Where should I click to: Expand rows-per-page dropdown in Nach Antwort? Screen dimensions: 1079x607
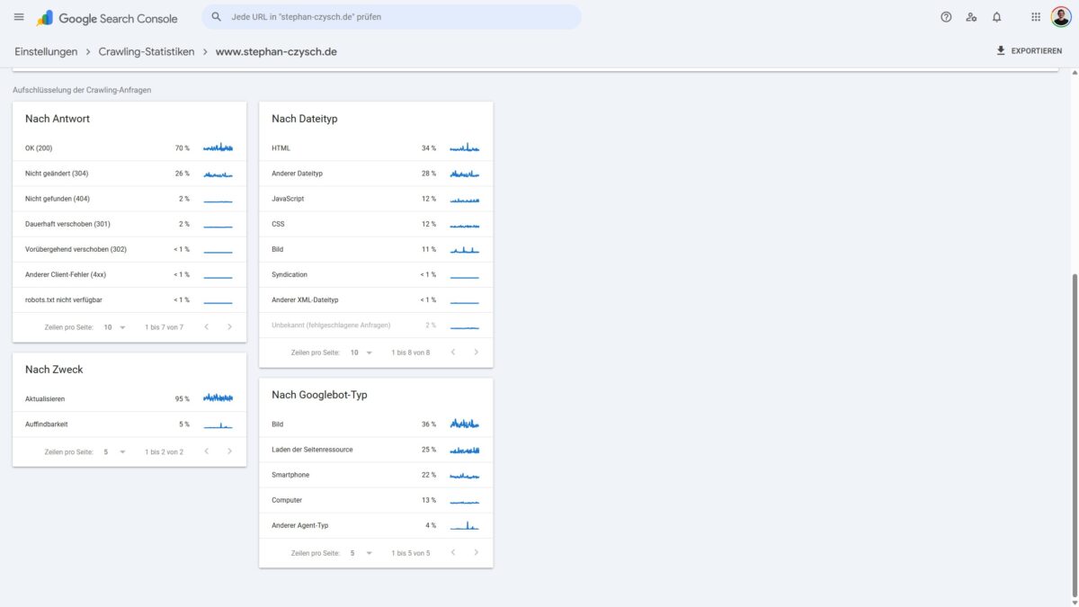pos(114,327)
